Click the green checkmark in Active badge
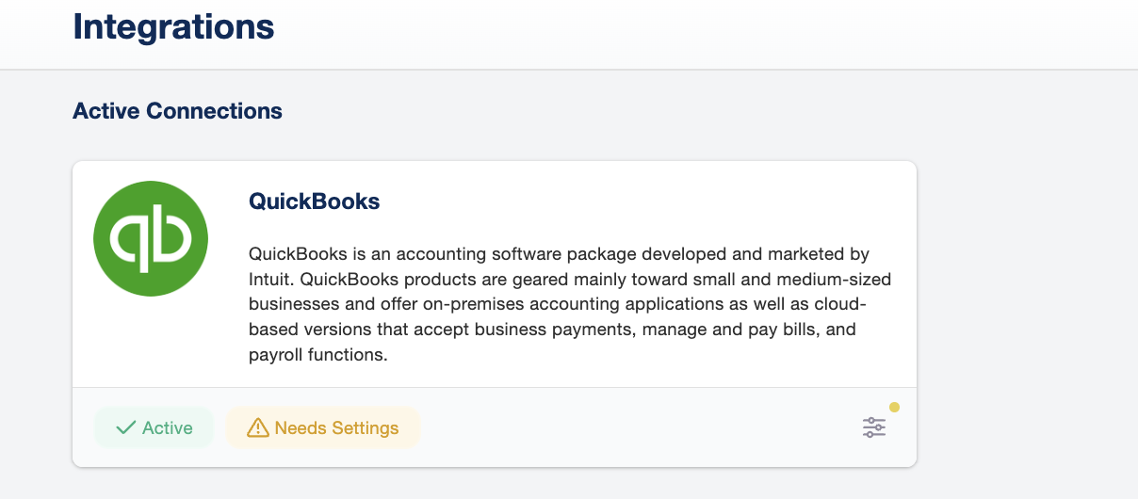Screen dimensions: 1138x499 125,428
